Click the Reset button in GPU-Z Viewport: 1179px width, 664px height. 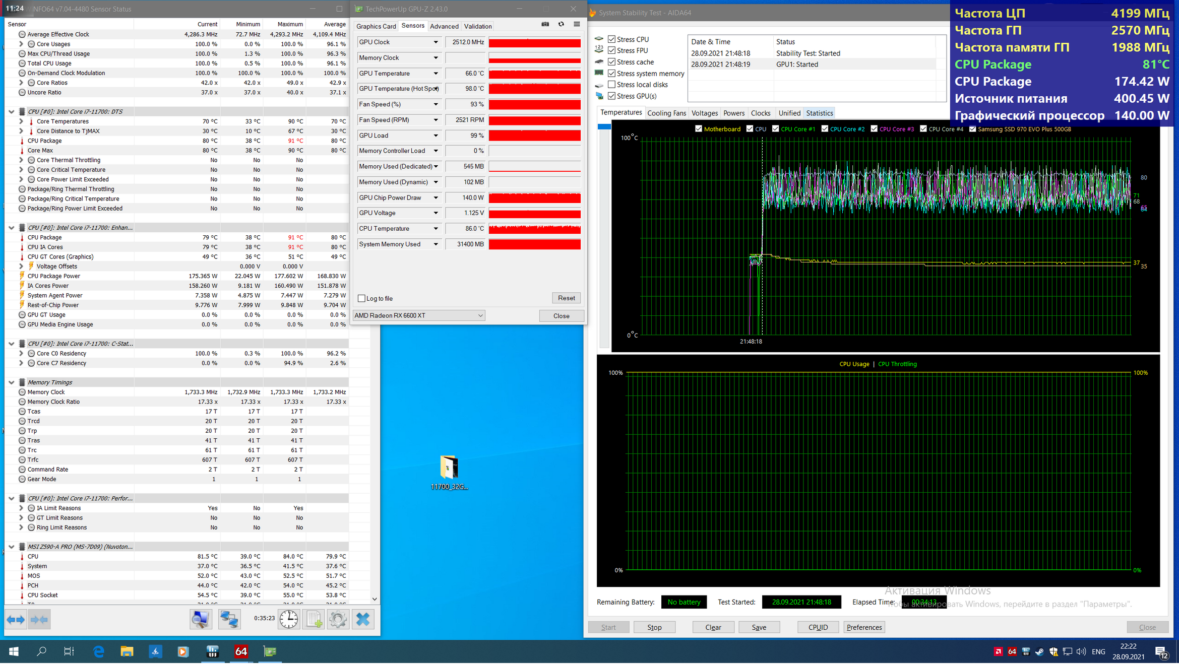566,298
